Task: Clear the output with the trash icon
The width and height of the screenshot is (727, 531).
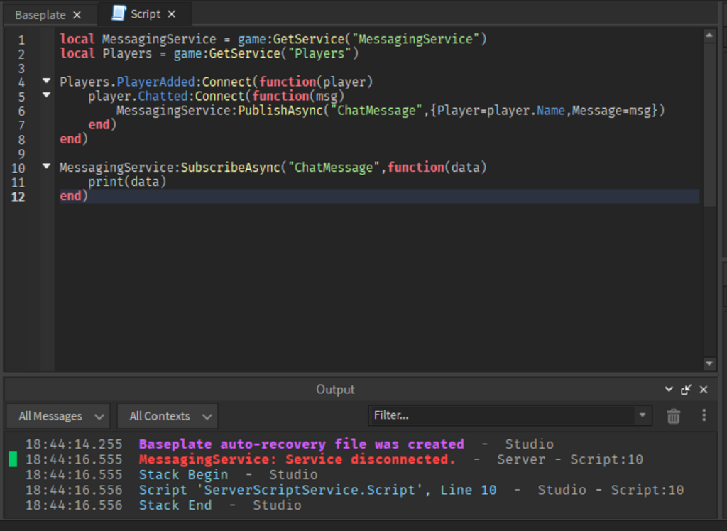Action: click(x=673, y=416)
